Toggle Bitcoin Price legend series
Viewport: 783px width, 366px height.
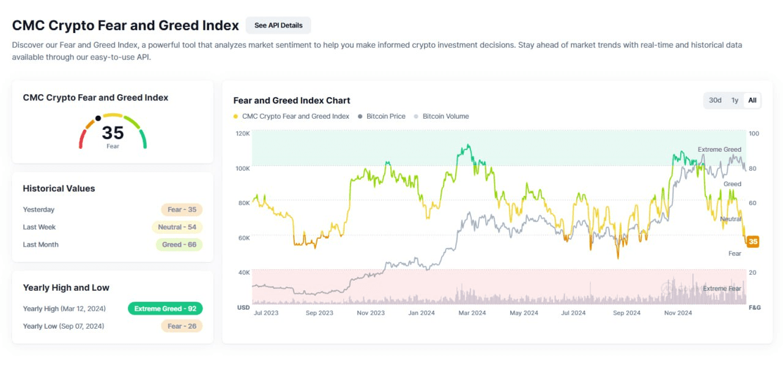tap(385, 116)
